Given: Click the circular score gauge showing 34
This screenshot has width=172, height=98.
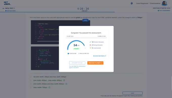Looking at the screenshot, I should [76, 45].
